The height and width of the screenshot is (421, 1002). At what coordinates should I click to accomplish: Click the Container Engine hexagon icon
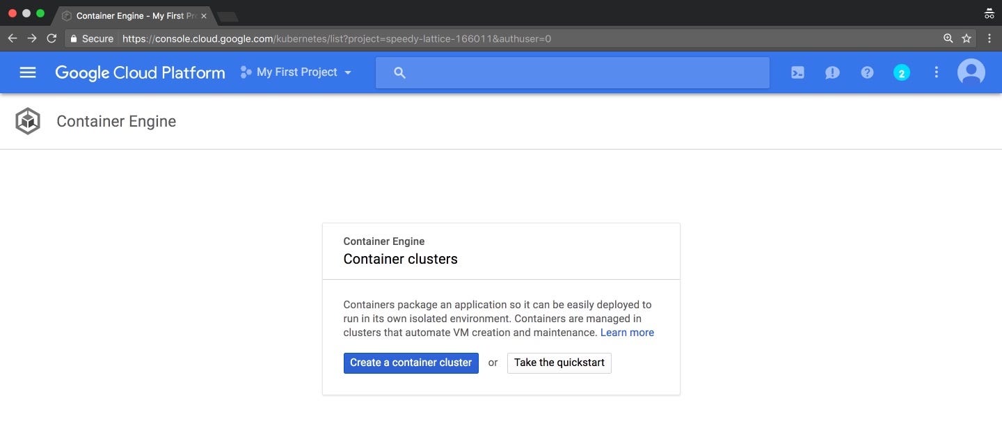(x=28, y=121)
